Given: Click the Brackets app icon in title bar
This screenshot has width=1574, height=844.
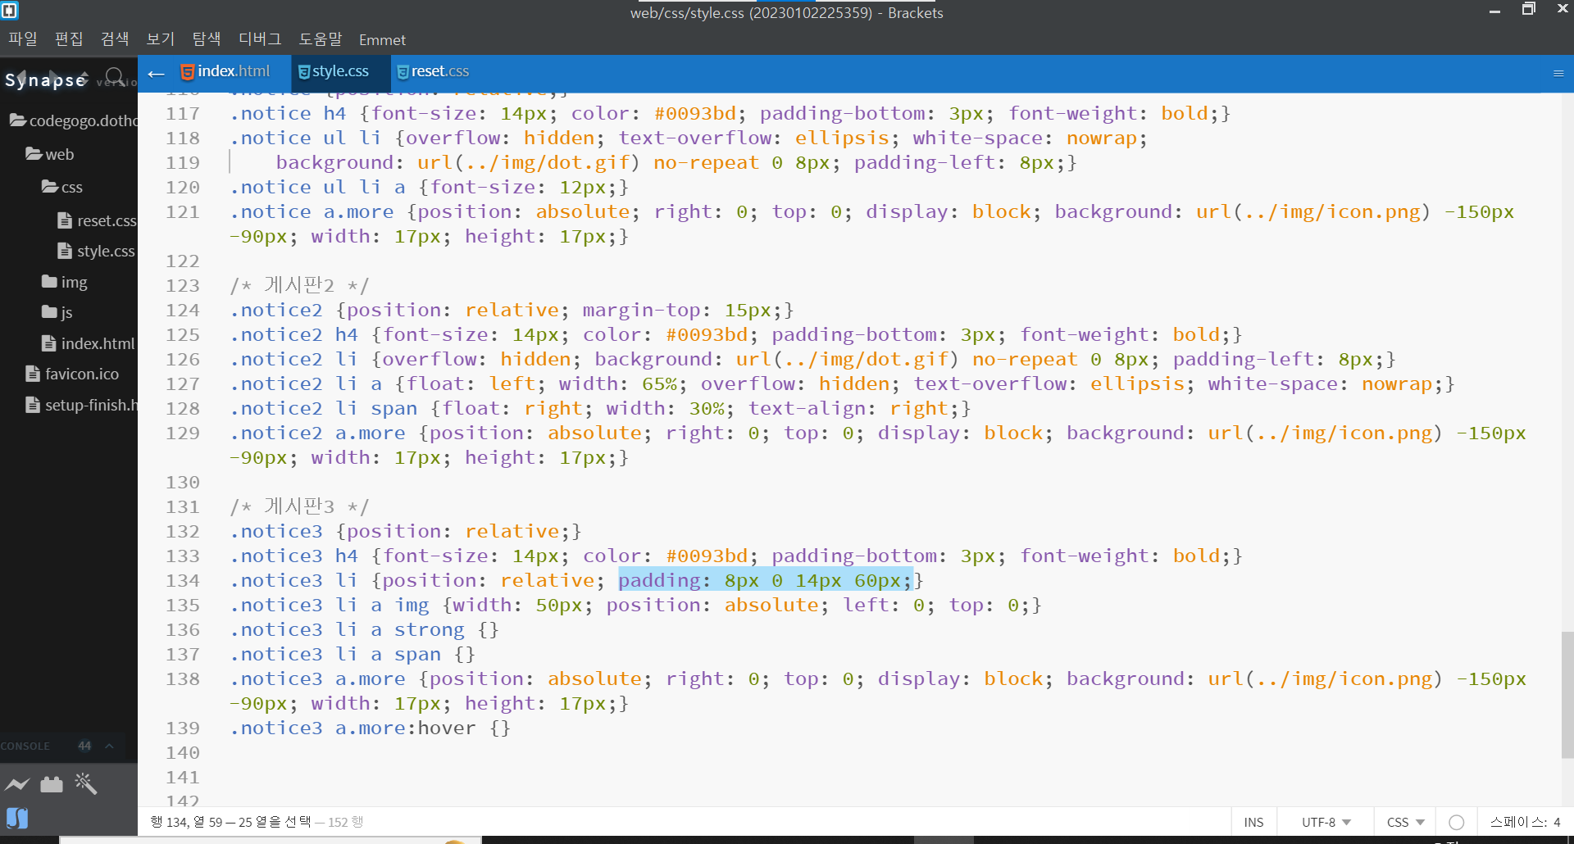Looking at the screenshot, I should pos(10,11).
